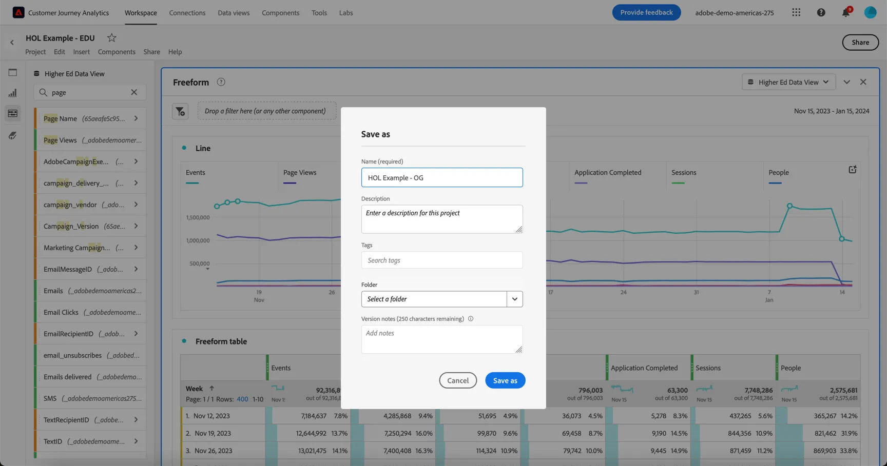Click the Share button at top right
The height and width of the screenshot is (466, 887).
point(860,43)
